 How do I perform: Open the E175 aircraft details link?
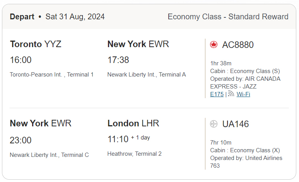coord(217,94)
